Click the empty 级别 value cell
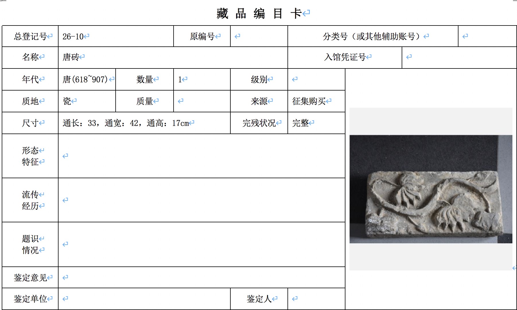The image size is (517, 310). tap(316, 79)
